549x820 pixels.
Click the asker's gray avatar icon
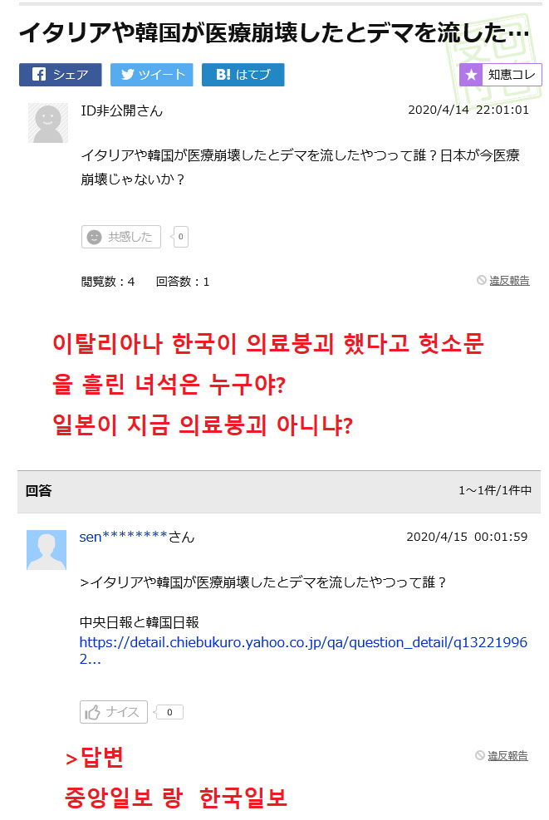coord(48,123)
